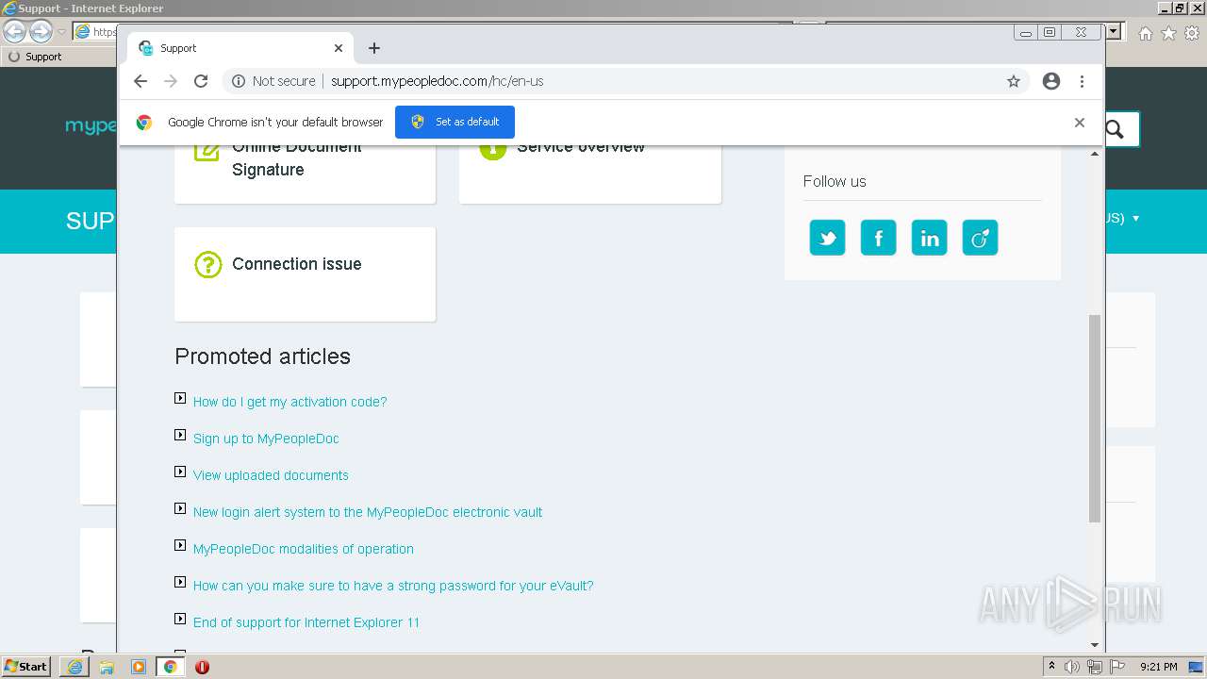
Task: Open Internet Explorer Favorites star
Action: (x=1168, y=33)
